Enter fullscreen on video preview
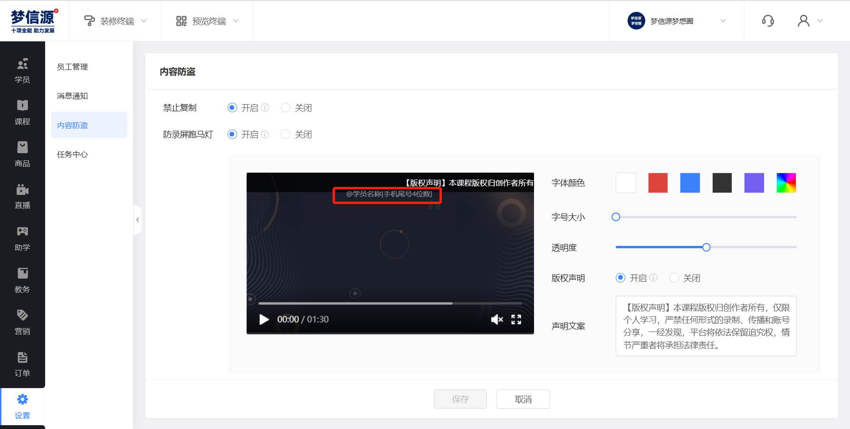Viewport: 850px width, 429px height. tap(516, 320)
